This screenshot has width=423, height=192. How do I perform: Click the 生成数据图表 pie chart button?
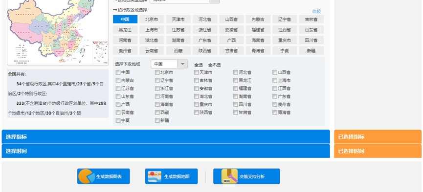(x=103, y=176)
